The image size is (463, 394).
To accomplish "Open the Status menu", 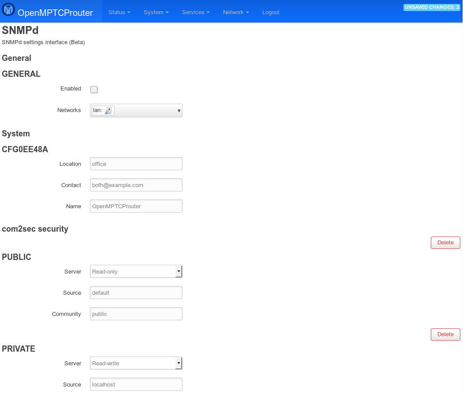I will pyautogui.click(x=119, y=12).
